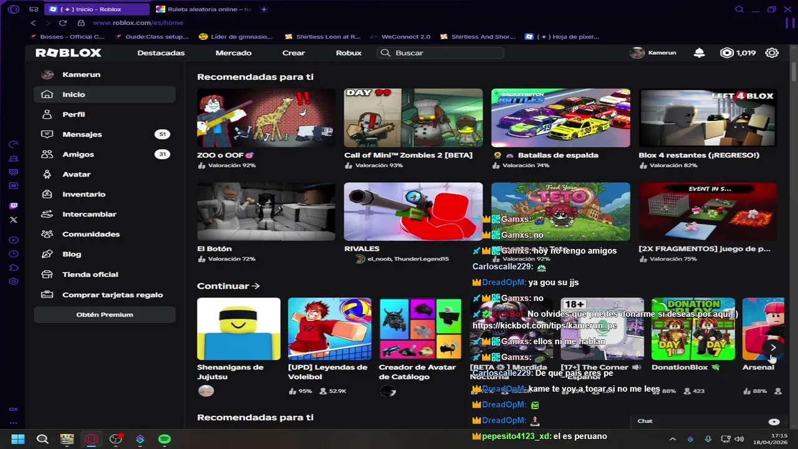The height and width of the screenshot is (449, 798).
Task: Open the Guide:Class setup bookmark
Action: [x=152, y=37]
